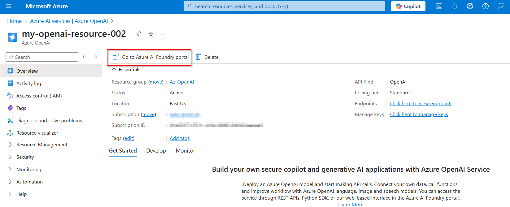The width and height of the screenshot is (510, 207).
Task: Open the more actions ellipsis by title
Action: point(163,34)
